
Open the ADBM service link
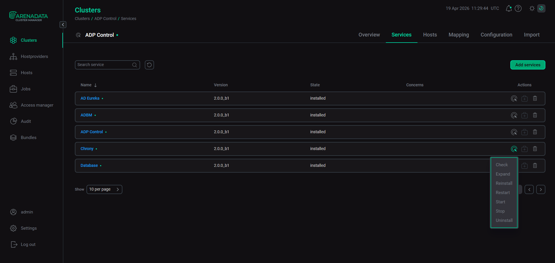tap(86, 115)
